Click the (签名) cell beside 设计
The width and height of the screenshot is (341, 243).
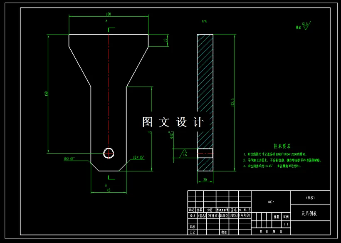(x=202, y=216)
